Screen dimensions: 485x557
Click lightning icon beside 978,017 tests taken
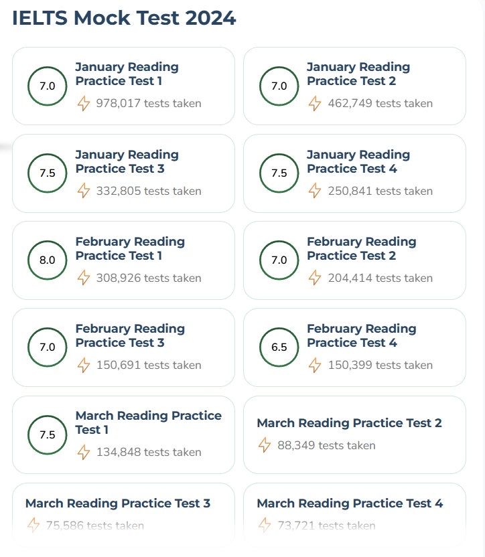[x=84, y=103]
